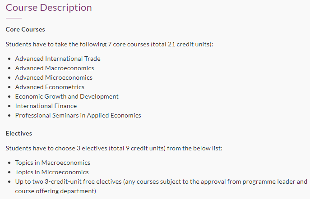Click the bullet before Topics in Macroeconomics
This screenshot has width=310, height=199.
[x=9, y=163]
